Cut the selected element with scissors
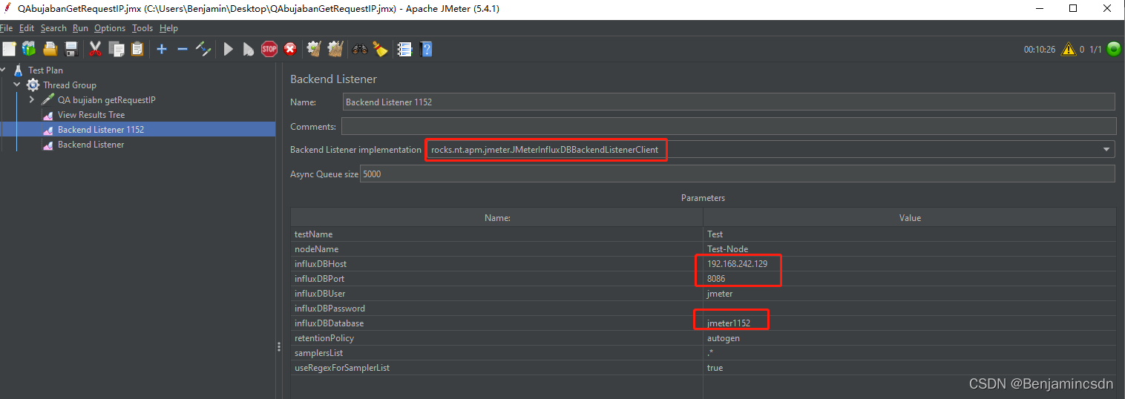Viewport: 1125px width, 399px height. point(95,49)
